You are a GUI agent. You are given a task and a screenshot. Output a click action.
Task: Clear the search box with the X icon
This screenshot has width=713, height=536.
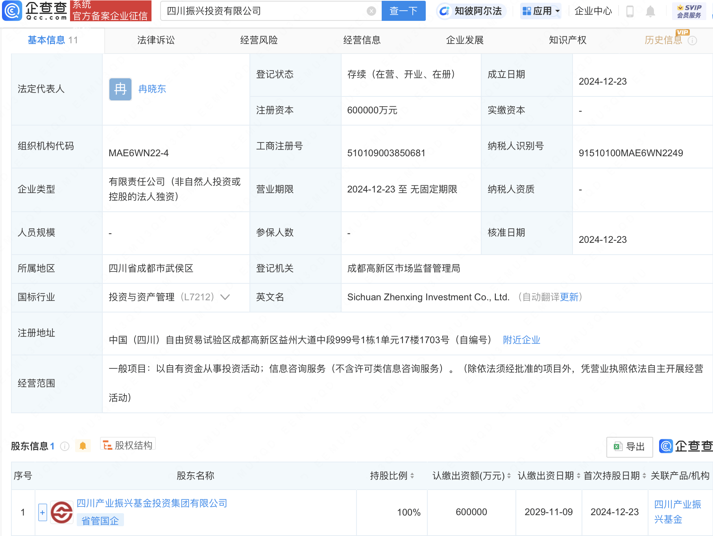(x=371, y=11)
